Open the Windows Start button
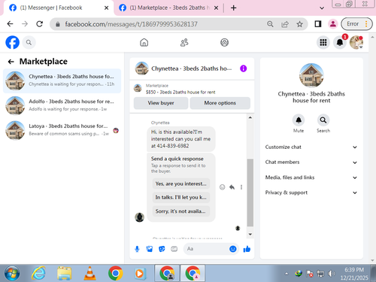 [x=12, y=274]
